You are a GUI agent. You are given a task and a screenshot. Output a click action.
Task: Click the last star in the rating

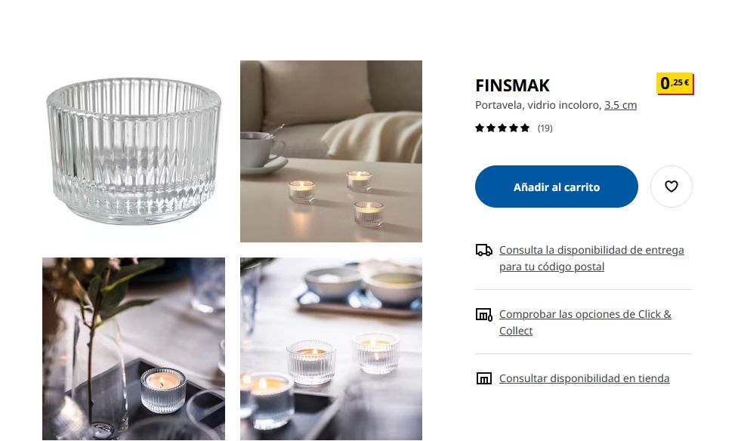[x=525, y=128]
